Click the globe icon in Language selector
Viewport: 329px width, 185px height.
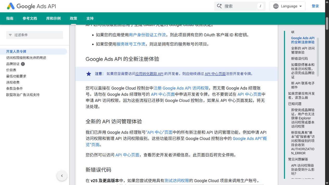tap(276, 6)
